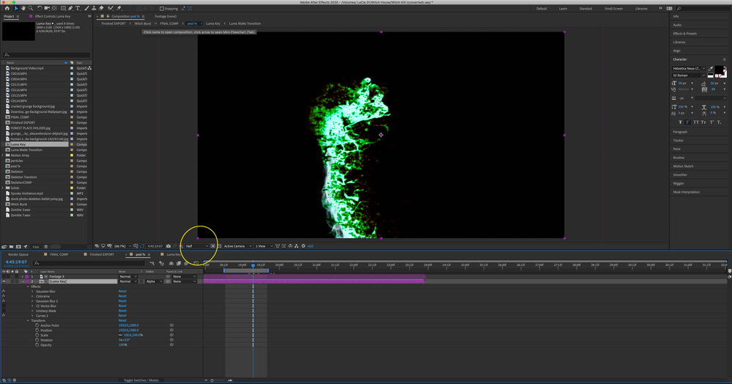
Task: Toggle the Draft 3D icon in timeline
Action: [x=161, y=264]
